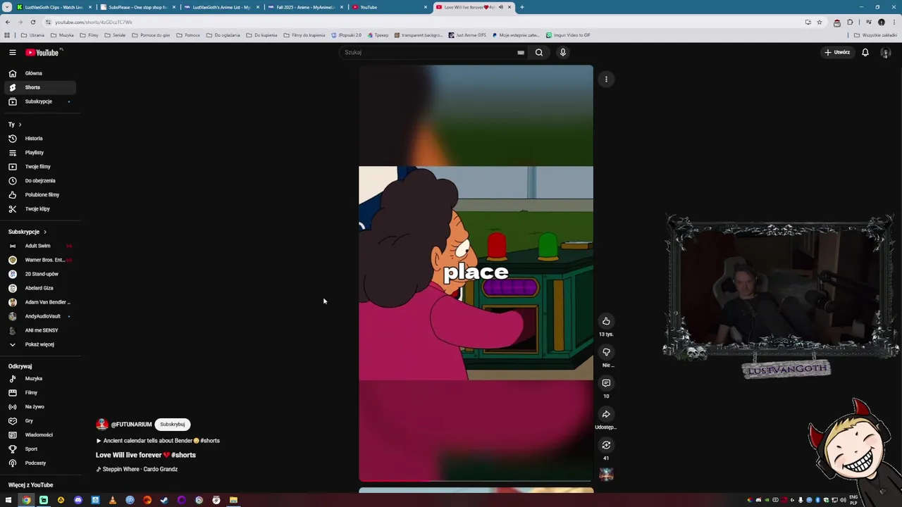Select Shorts in the sidebar

coord(39,87)
